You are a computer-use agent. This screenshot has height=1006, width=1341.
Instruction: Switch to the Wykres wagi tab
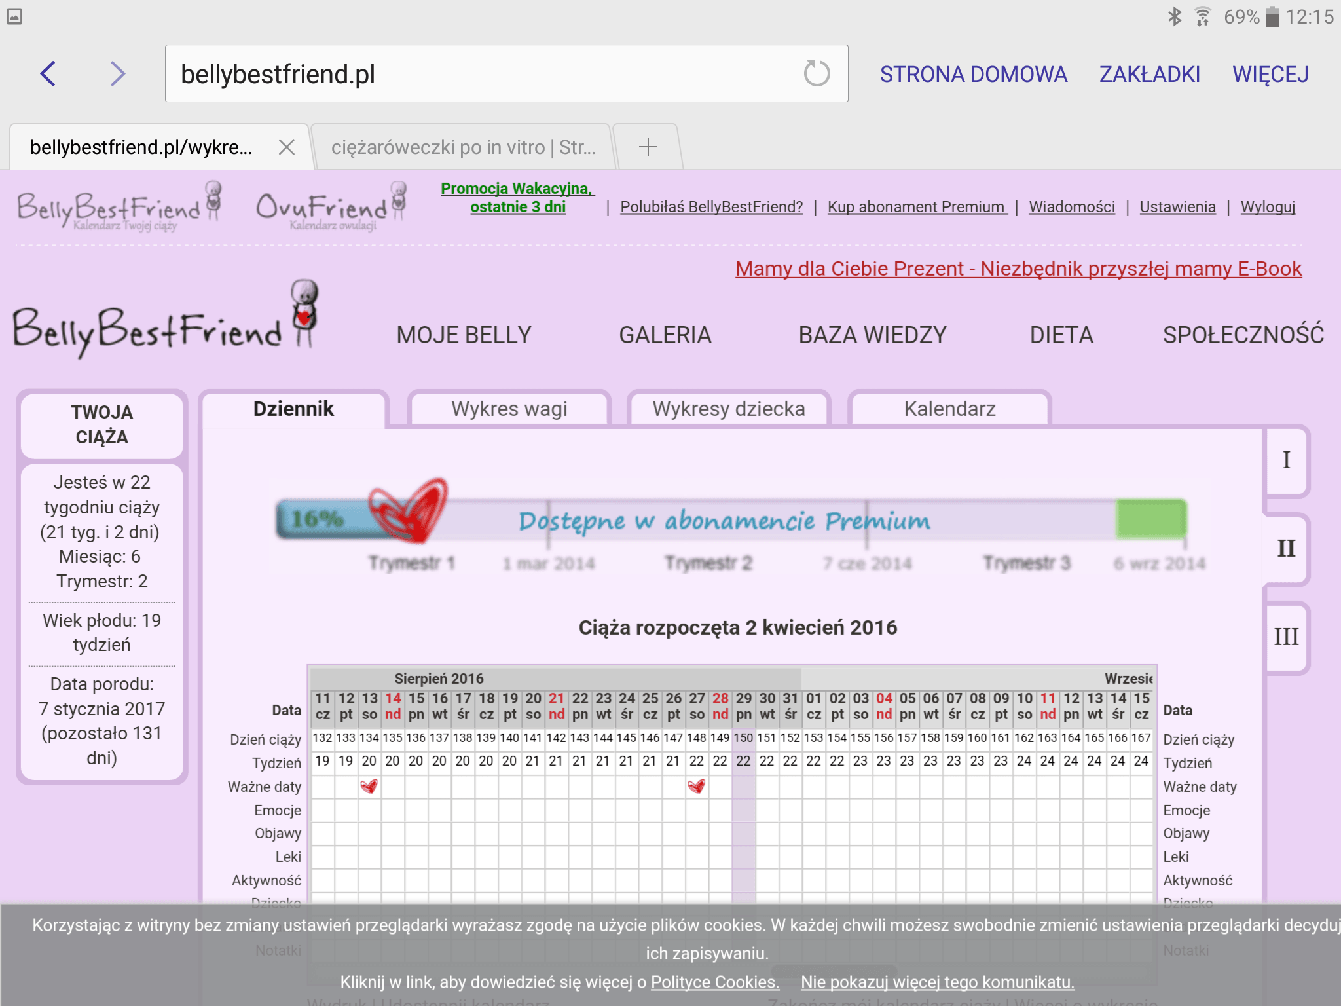[x=509, y=409]
